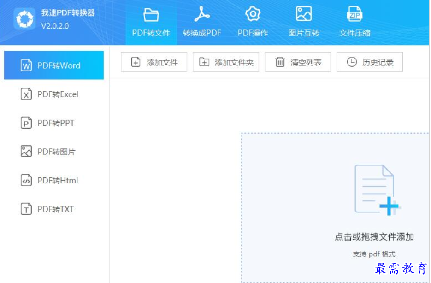Screen dimensions: 431x283
Task: Click the V2.0.2.0 version label
Action: click(x=55, y=26)
